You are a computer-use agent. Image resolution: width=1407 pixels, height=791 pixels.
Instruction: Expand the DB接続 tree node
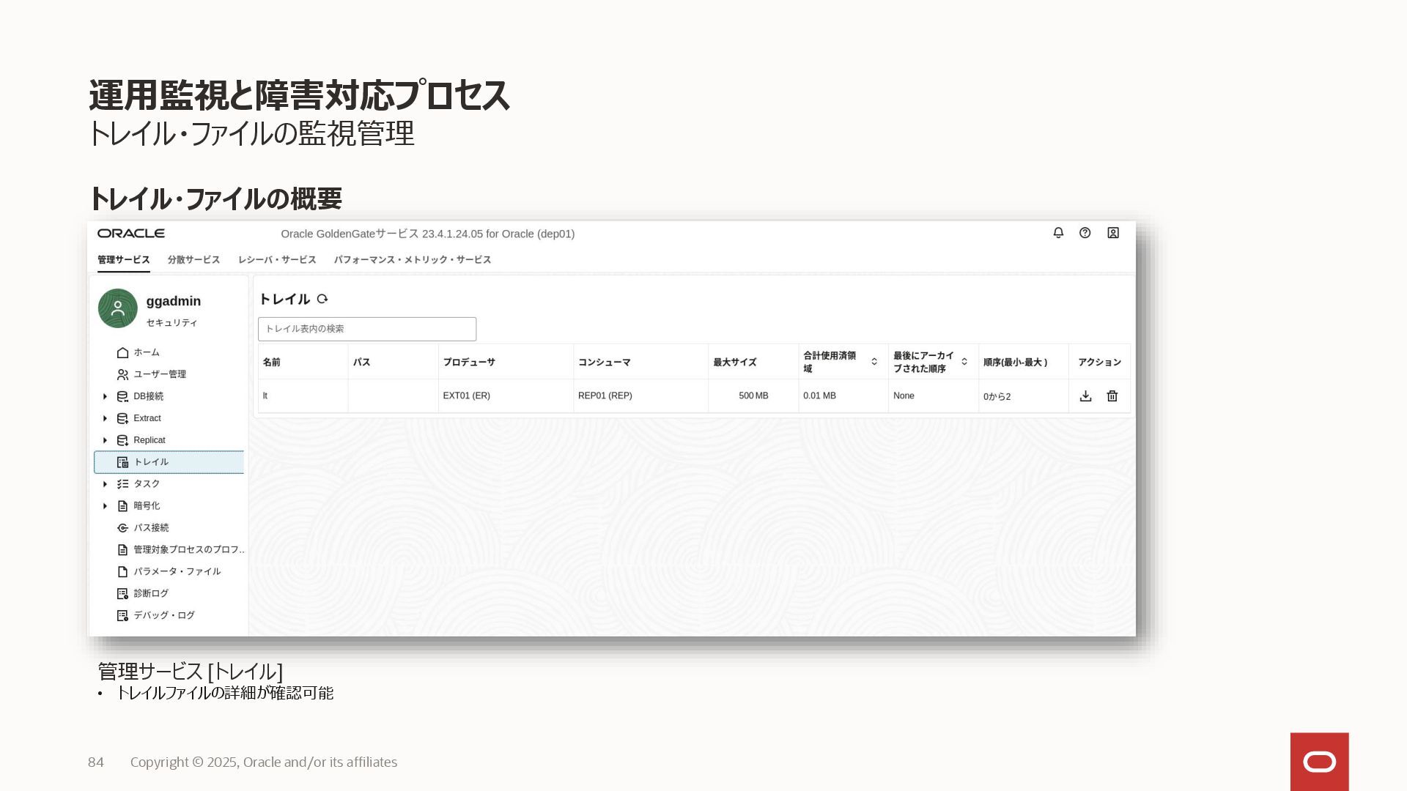pos(105,396)
